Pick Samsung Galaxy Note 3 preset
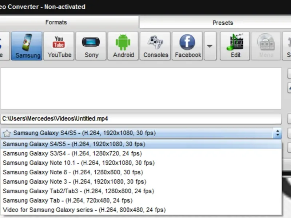The width and height of the screenshot is (291, 218). 141,182
